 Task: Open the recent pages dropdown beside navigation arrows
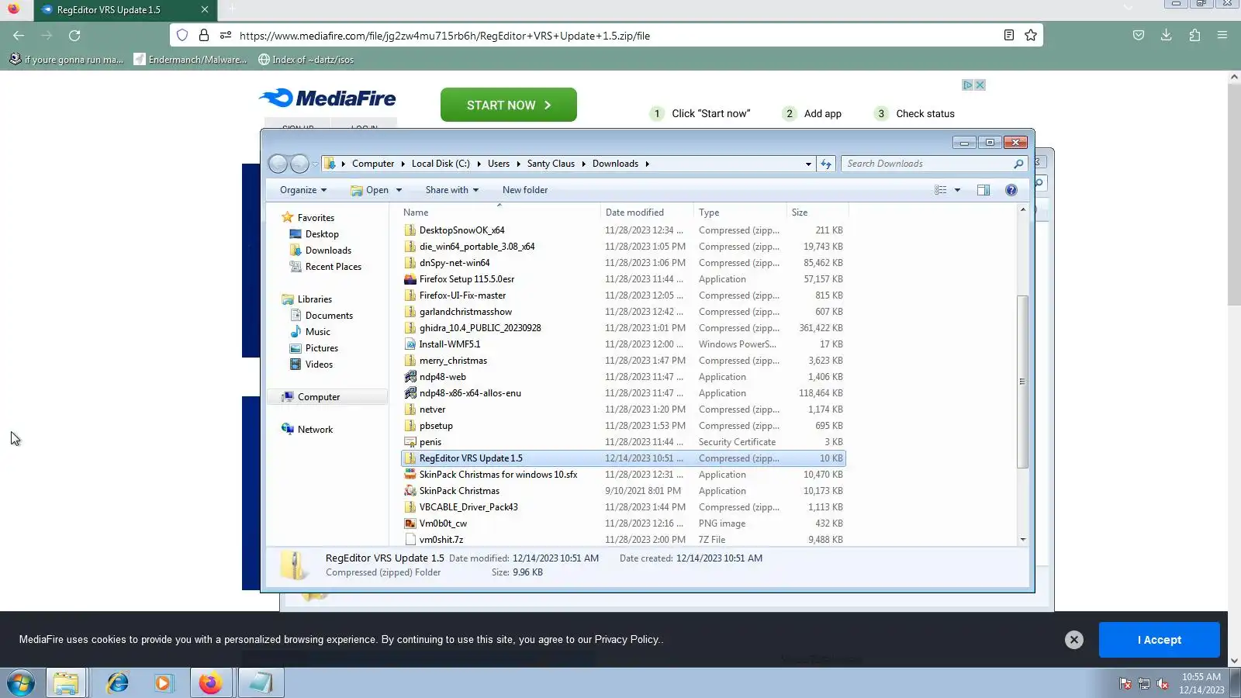(x=315, y=164)
